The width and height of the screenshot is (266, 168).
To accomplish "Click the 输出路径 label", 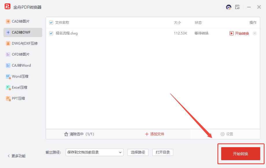I will 53,152.
